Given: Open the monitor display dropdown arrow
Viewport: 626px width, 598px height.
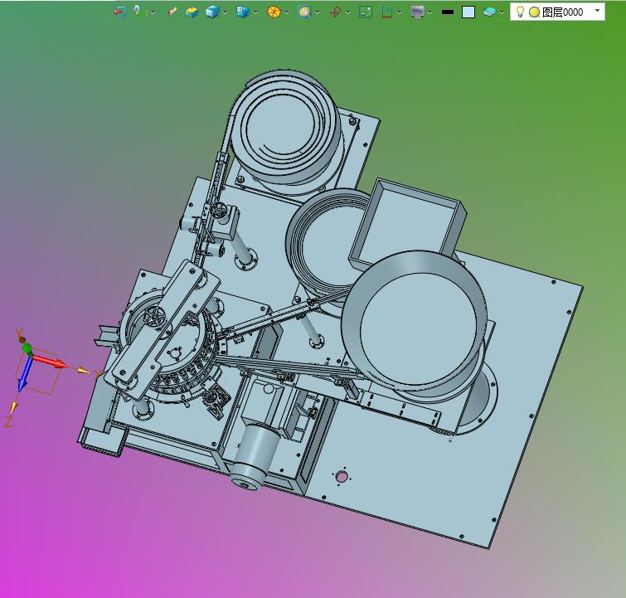Looking at the screenshot, I should (x=430, y=12).
